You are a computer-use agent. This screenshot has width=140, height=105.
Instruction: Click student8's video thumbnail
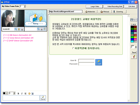point(13,18)
